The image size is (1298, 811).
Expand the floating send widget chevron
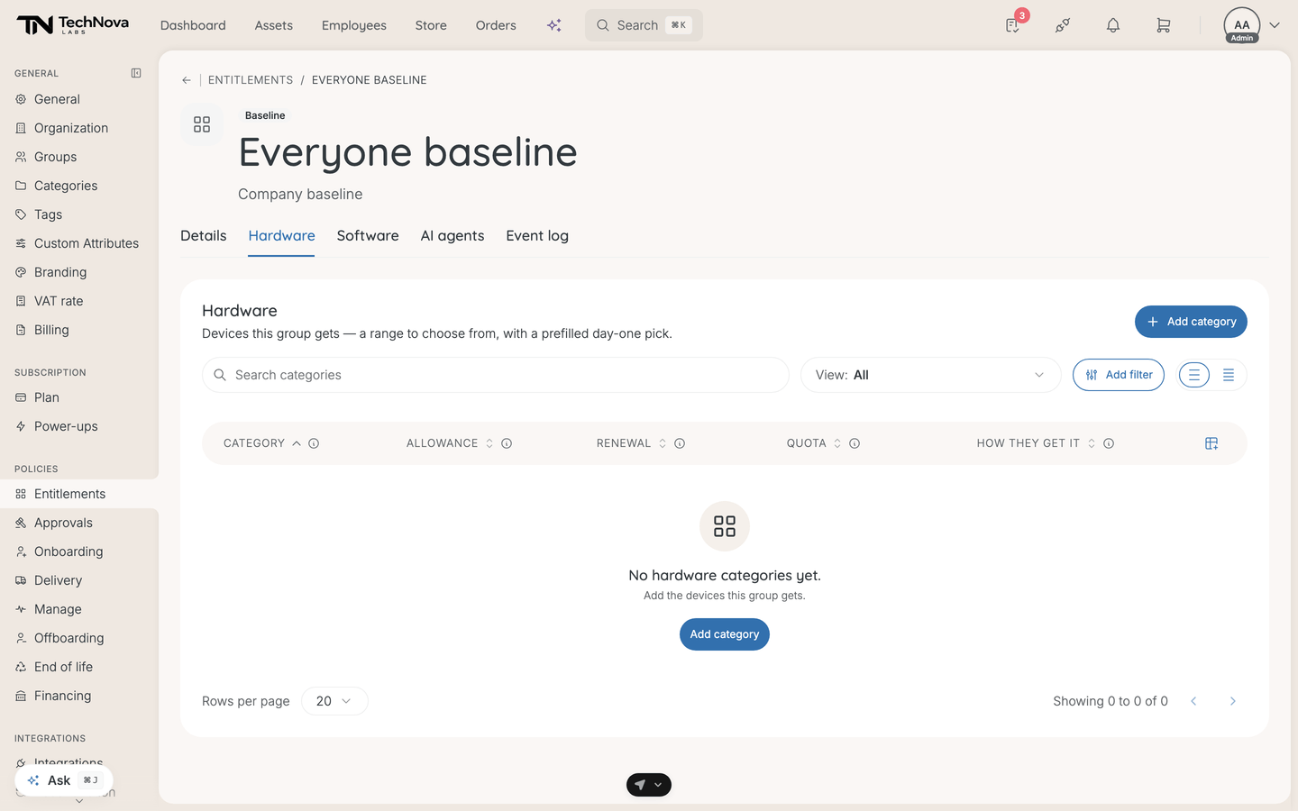[x=659, y=785]
